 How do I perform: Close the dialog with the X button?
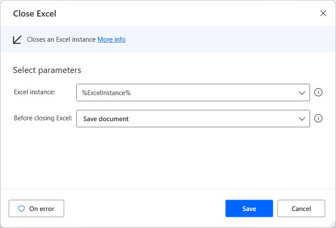click(x=323, y=13)
